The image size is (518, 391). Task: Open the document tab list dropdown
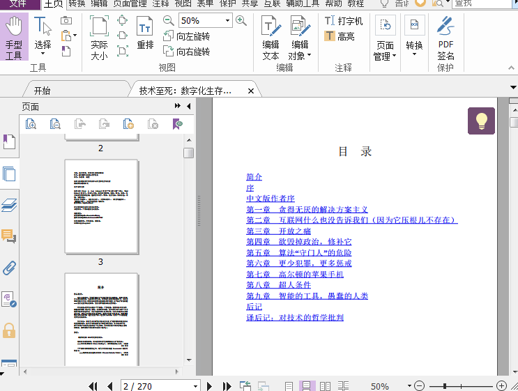click(x=513, y=88)
